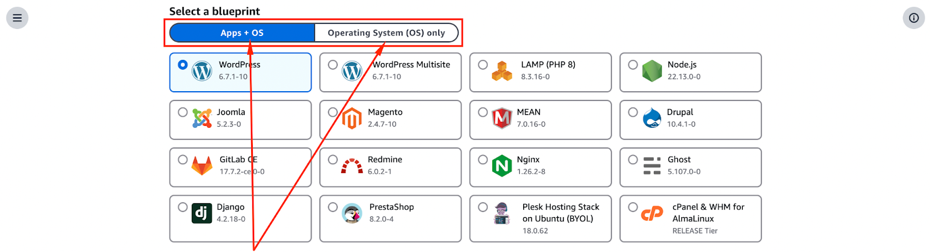The image size is (930, 252).
Task: Click the PrestaShop penguin icon
Action: [352, 214]
